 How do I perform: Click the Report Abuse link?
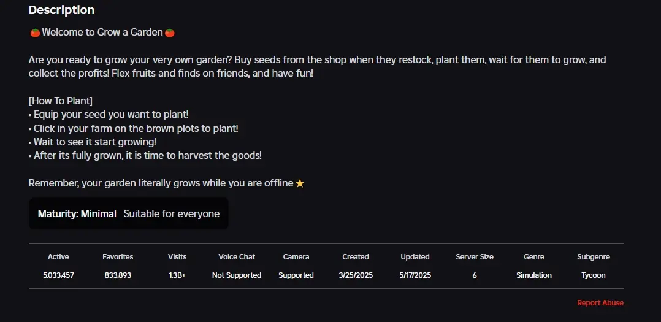click(x=600, y=302)
